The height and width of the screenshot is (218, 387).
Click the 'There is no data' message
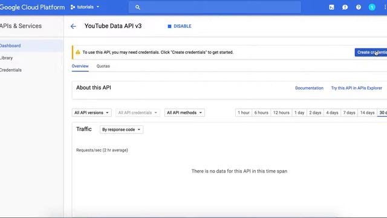coord(239,171)
